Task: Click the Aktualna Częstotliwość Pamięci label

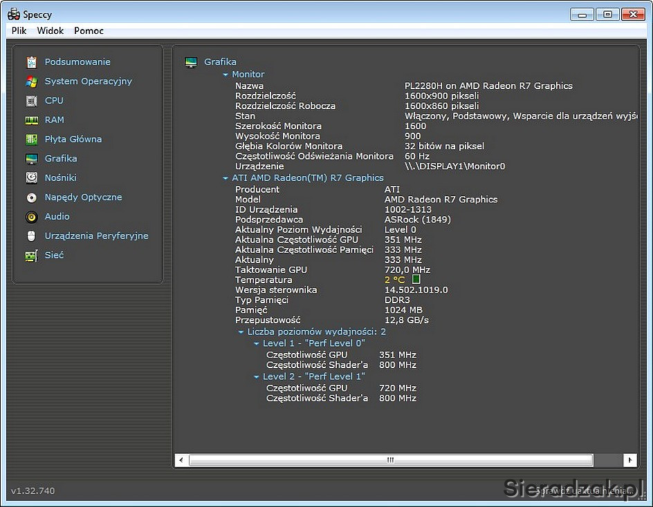Action: (304, 249)
